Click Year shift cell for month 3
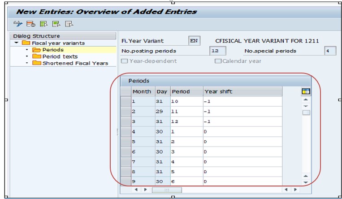The image size is (342, 199). (242, 121)
